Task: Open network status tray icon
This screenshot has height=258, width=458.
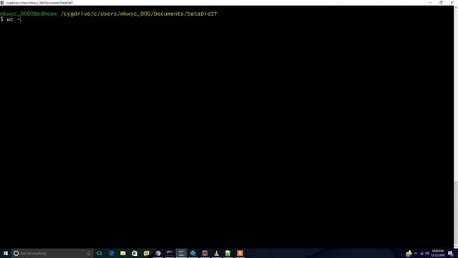Action: pos(422,253)
